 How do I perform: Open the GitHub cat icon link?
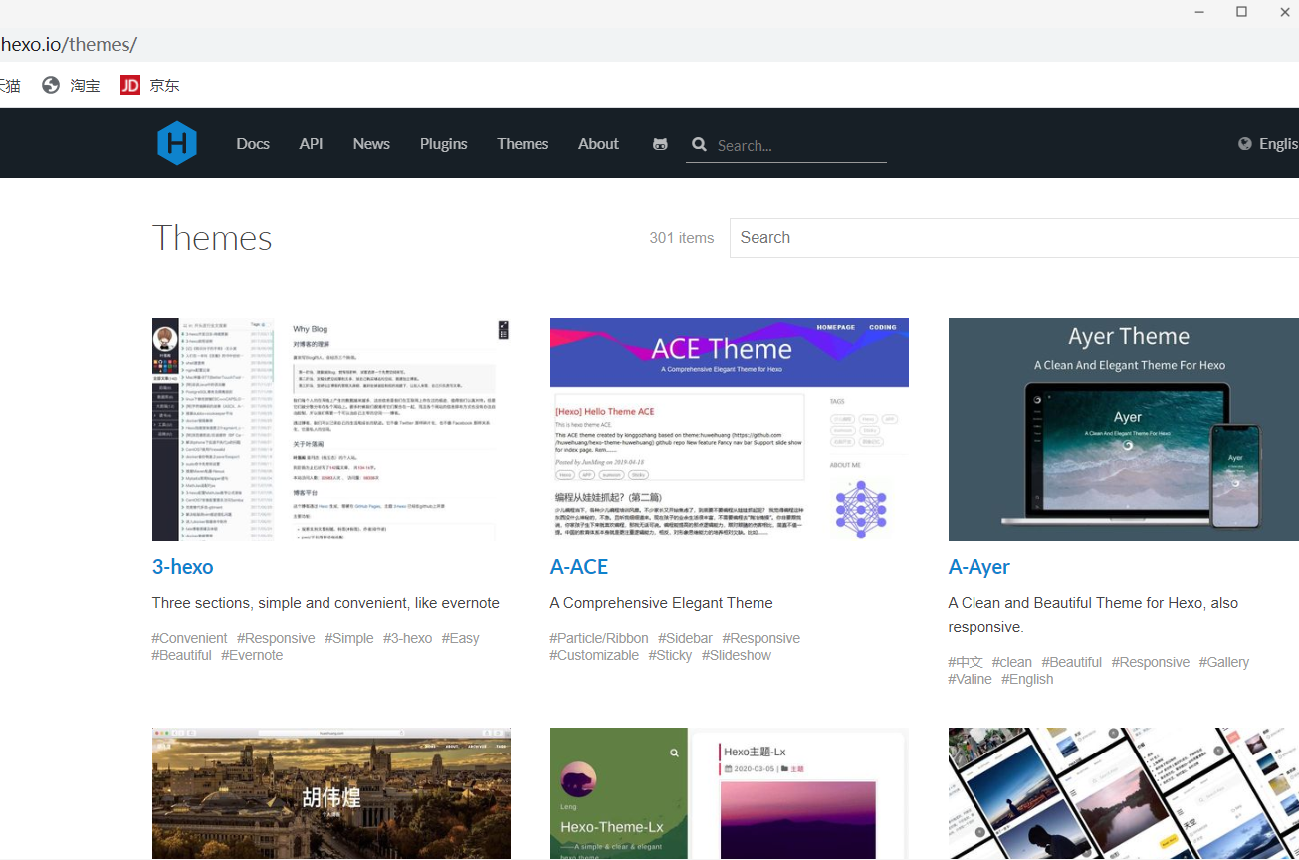pos(660,144)
